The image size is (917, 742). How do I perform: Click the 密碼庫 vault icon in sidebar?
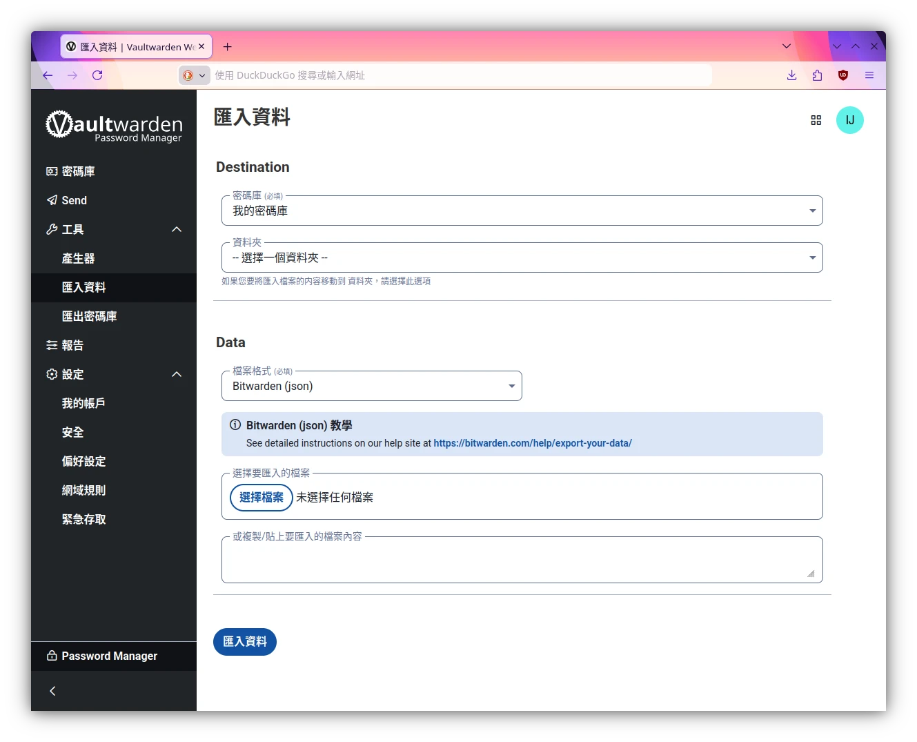click(x=52, y=171)
